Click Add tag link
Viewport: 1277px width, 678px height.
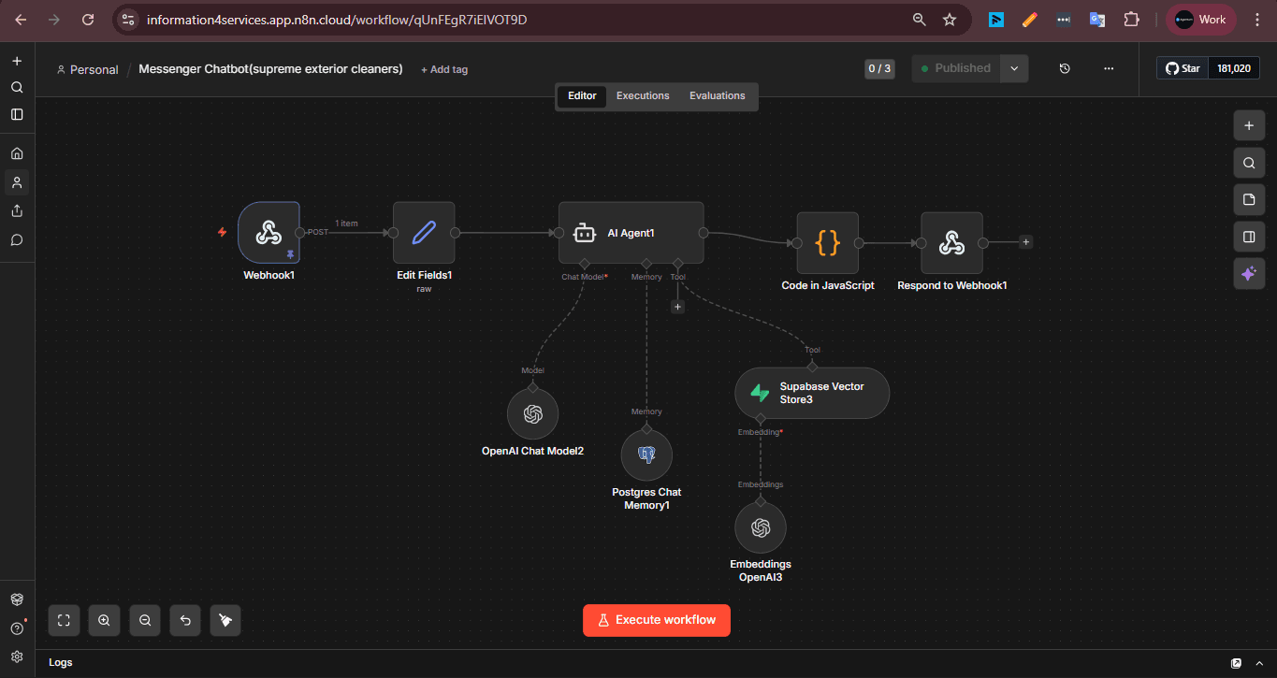pyautogui.click(x=444, y=69)
